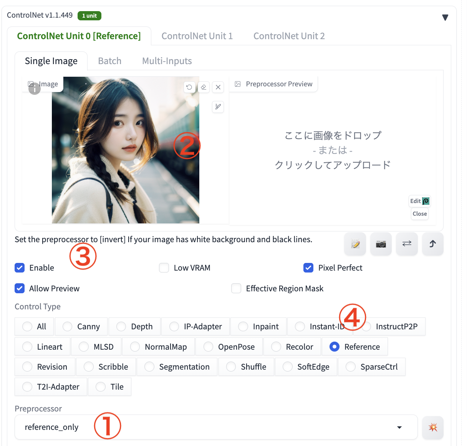The height and width of the screenshot is (446, 467).
Task: Switch to the ControlNet Unit 1 tab
Action: click(197, 36)
